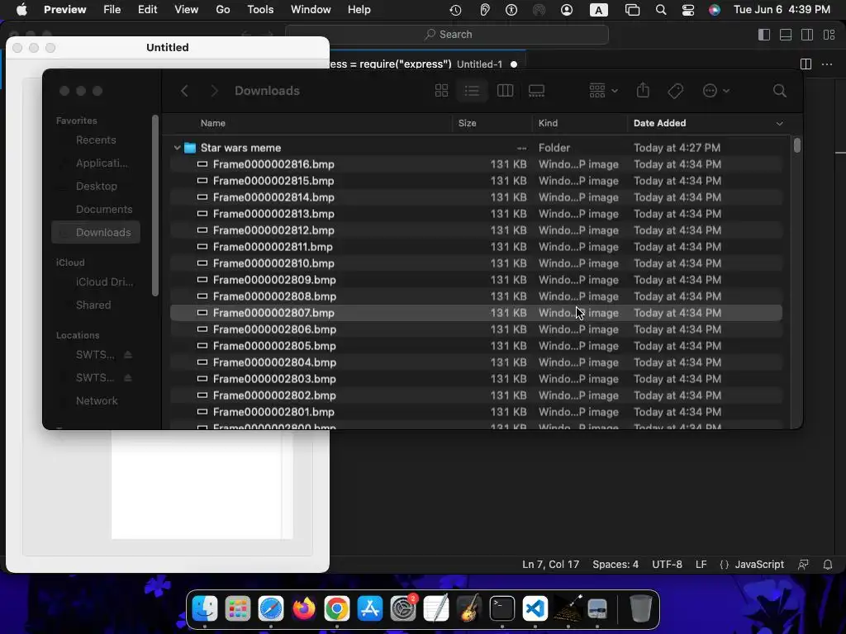Click UTF-8 encoding status item
The width and height of the screenshot is (846, 634).
[x=667, y=565]
